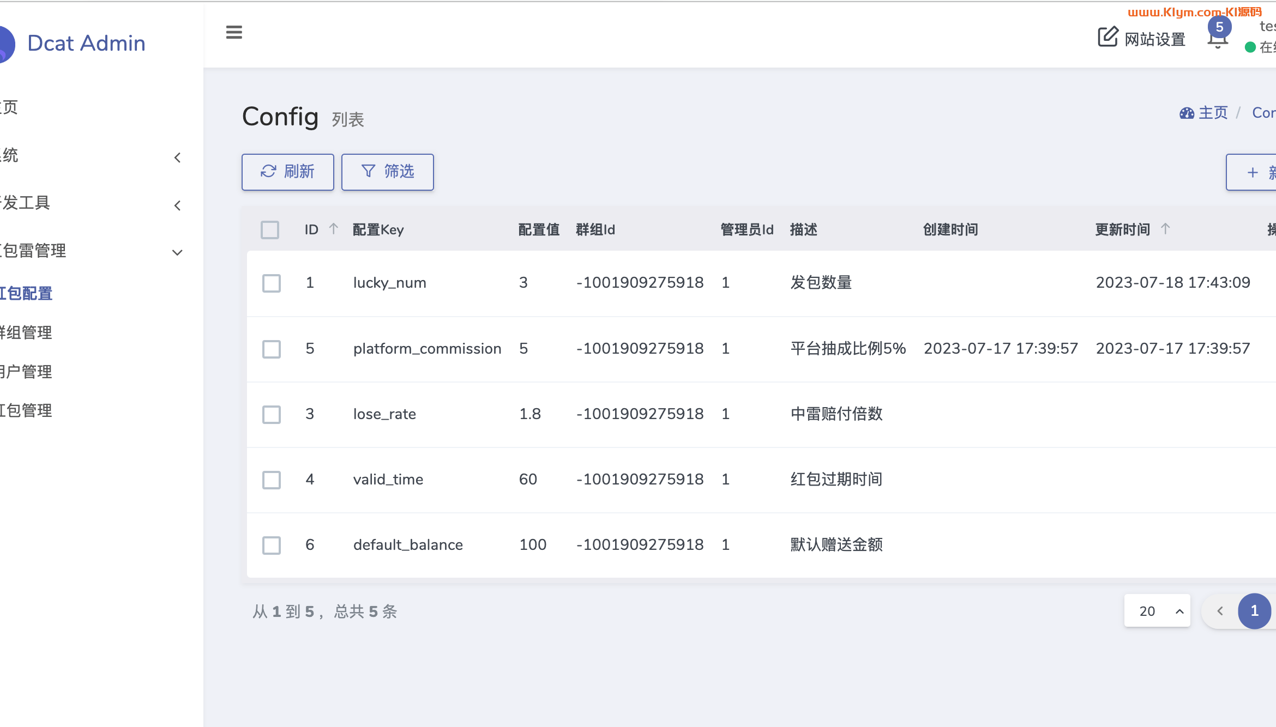This screenshot has height=727, width=1276.
Task: Click the website settings edit icon
Action: pyautogui.click(x=1108, y=37)
